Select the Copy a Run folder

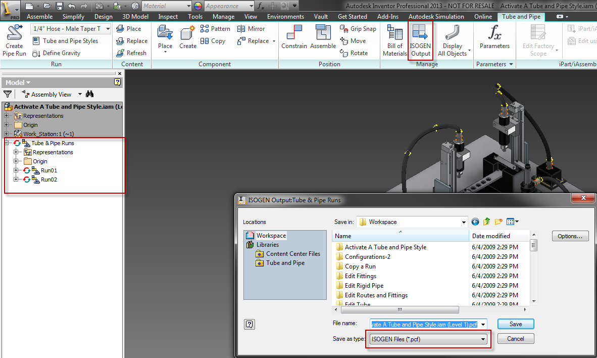(356, 266)
